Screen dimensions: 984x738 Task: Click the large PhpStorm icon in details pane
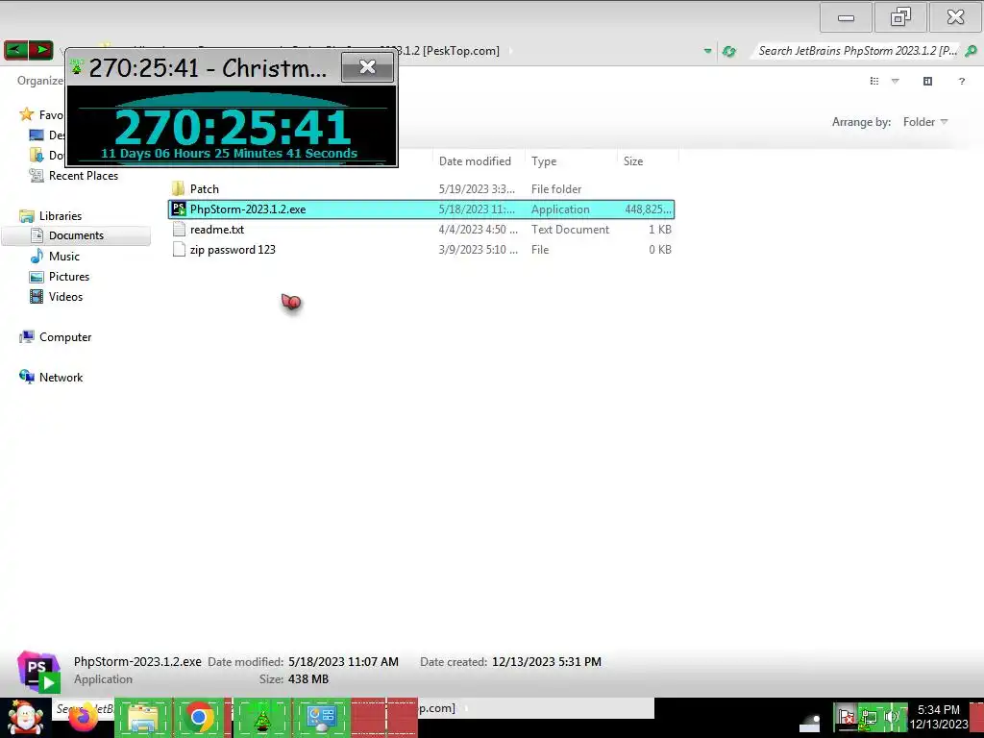[x=38, y=671]
